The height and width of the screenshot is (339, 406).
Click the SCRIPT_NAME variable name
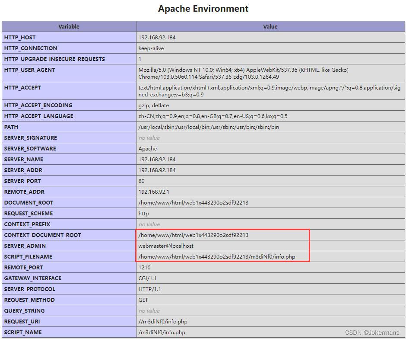coord(23,333)
